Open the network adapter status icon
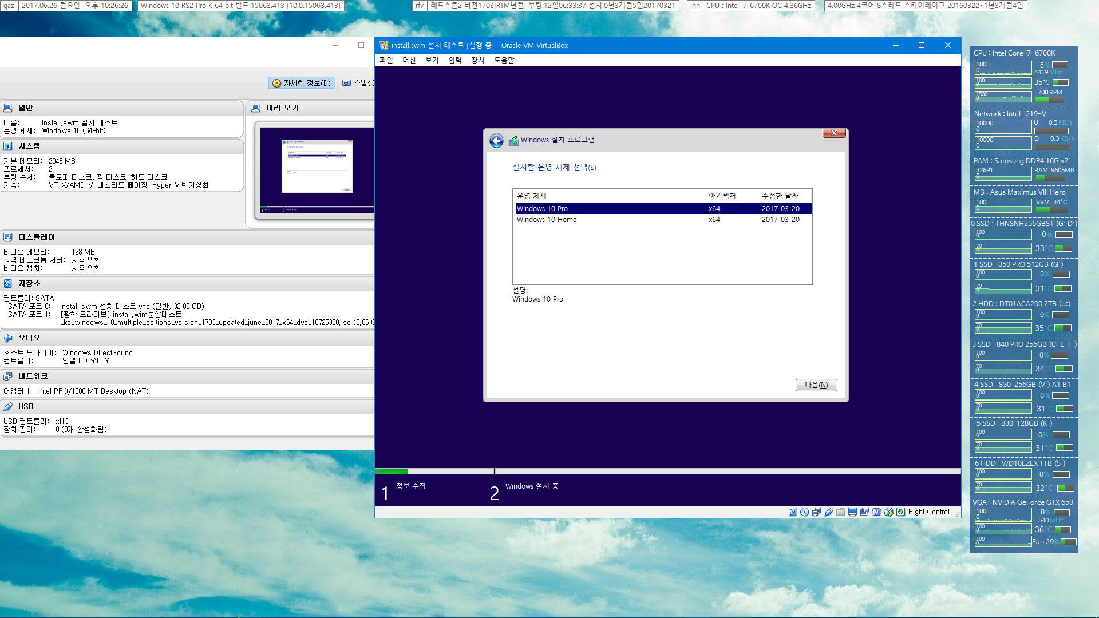 (x=816, y=512)
